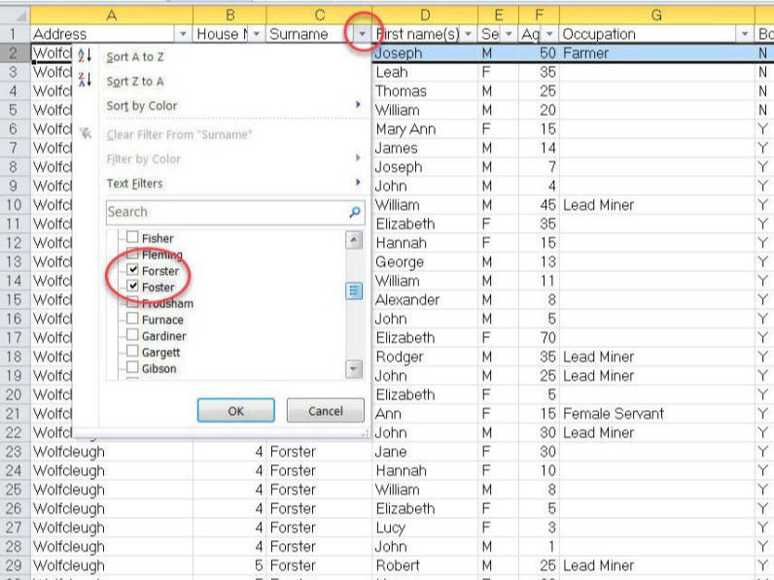
Task: Click the "Mary Ann" first name cell
Action: pyautogui.click(x=425, y=129)
